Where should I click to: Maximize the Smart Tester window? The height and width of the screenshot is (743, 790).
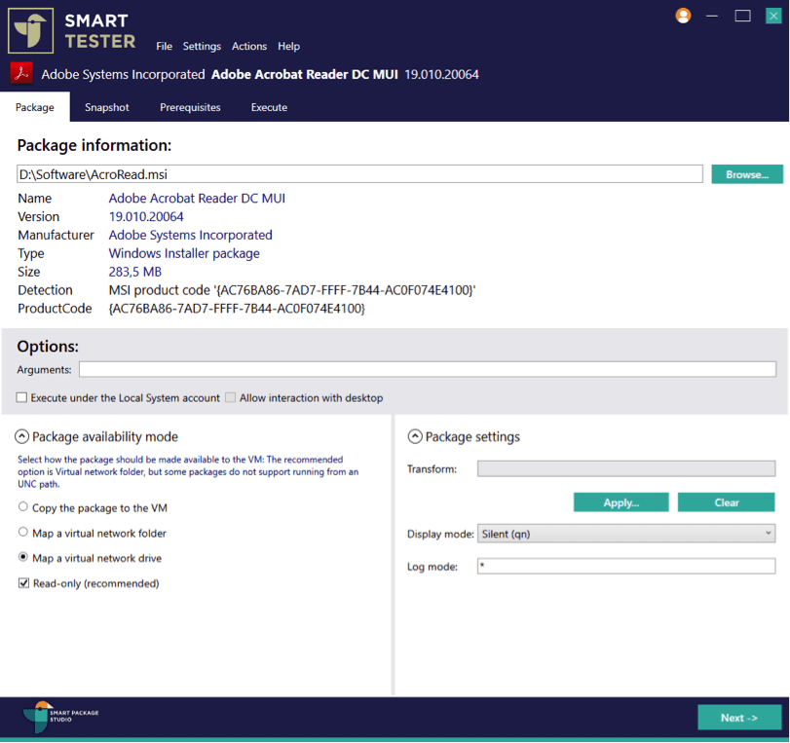tap(742, 17)
